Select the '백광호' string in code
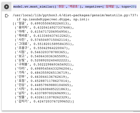The image size is (140, 113). (x=73, y=6)
